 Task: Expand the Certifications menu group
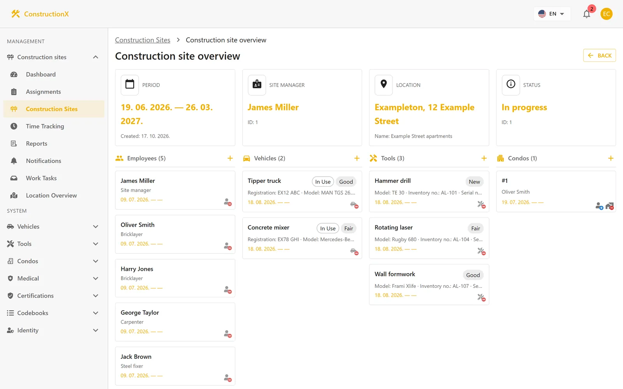tap(53, 296)
